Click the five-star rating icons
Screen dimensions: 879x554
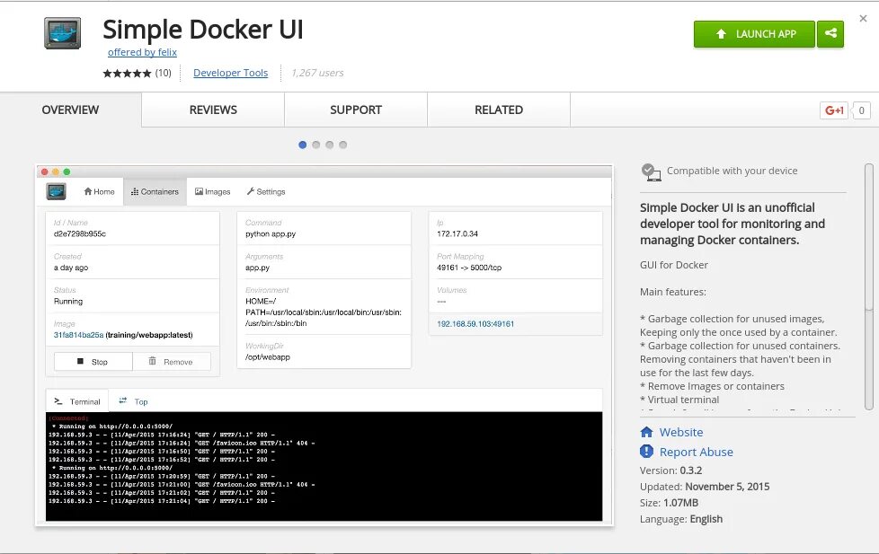coord(127,73)
